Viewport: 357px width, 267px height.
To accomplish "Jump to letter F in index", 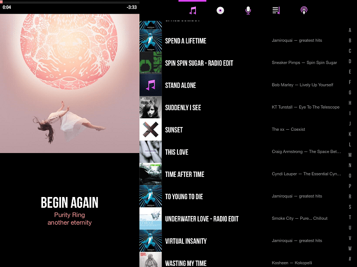I will (x=350, y=82).
